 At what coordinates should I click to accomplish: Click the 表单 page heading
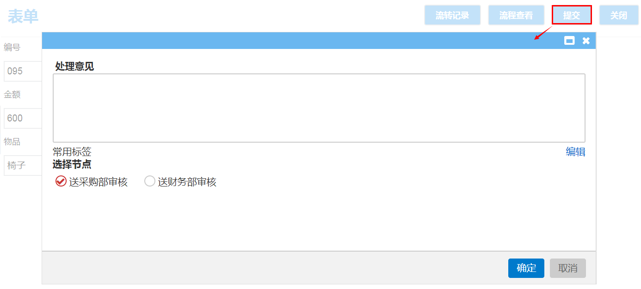[23, 16]
